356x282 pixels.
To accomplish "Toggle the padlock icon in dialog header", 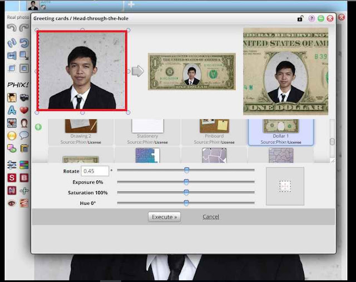I will (300, 18).
